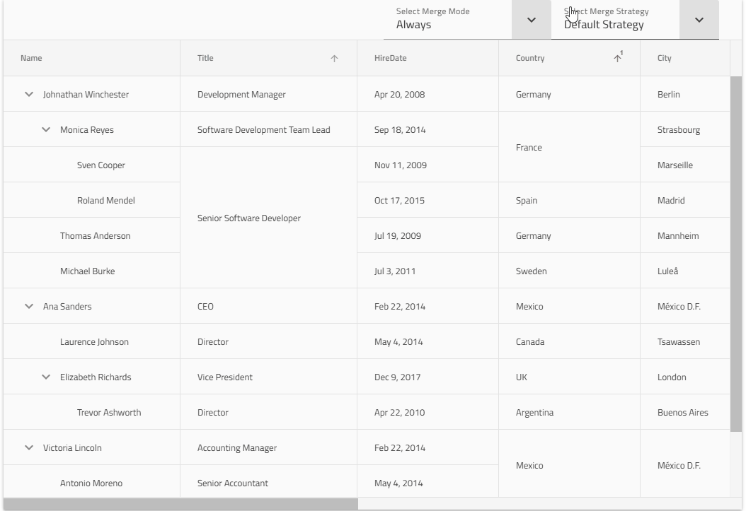Screen dimensions: 746x511
Task: Collapse the Victoria Lincoln row
Action: pos(29,447)
